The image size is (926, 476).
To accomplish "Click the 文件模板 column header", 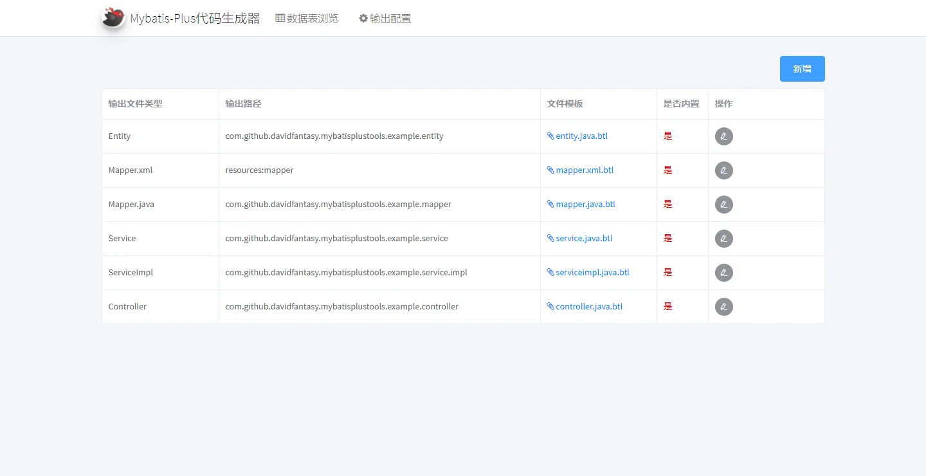I will click(x=565, y=104).
